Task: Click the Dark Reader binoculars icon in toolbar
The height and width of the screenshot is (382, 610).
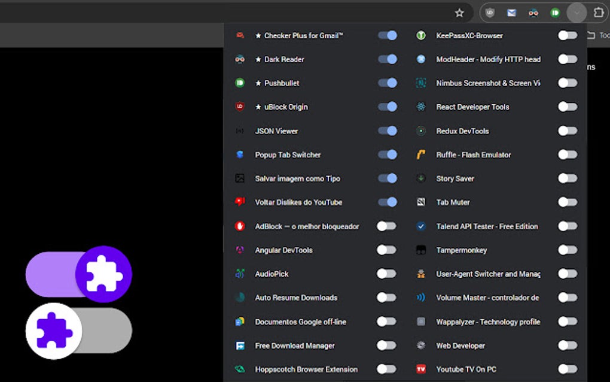Action: [533, 12]
